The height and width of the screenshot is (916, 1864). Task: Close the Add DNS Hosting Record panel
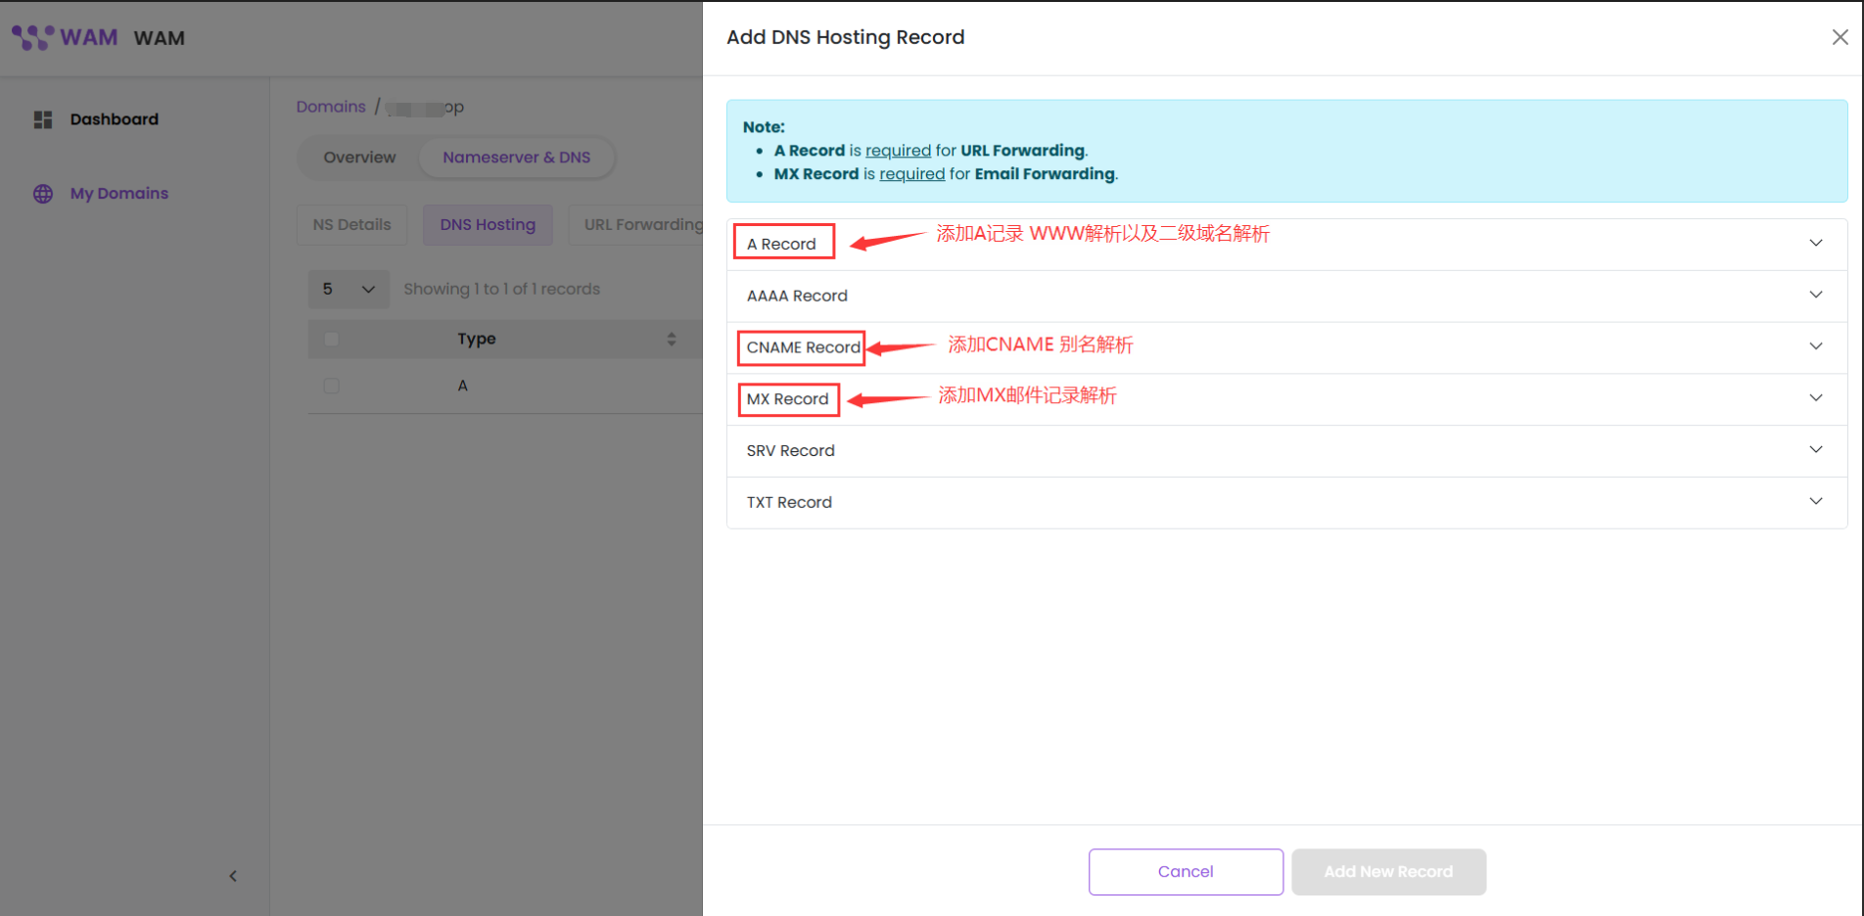click(1840, 37)
